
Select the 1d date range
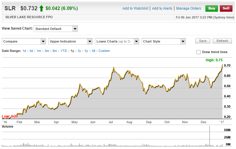[x=24, y=51]
